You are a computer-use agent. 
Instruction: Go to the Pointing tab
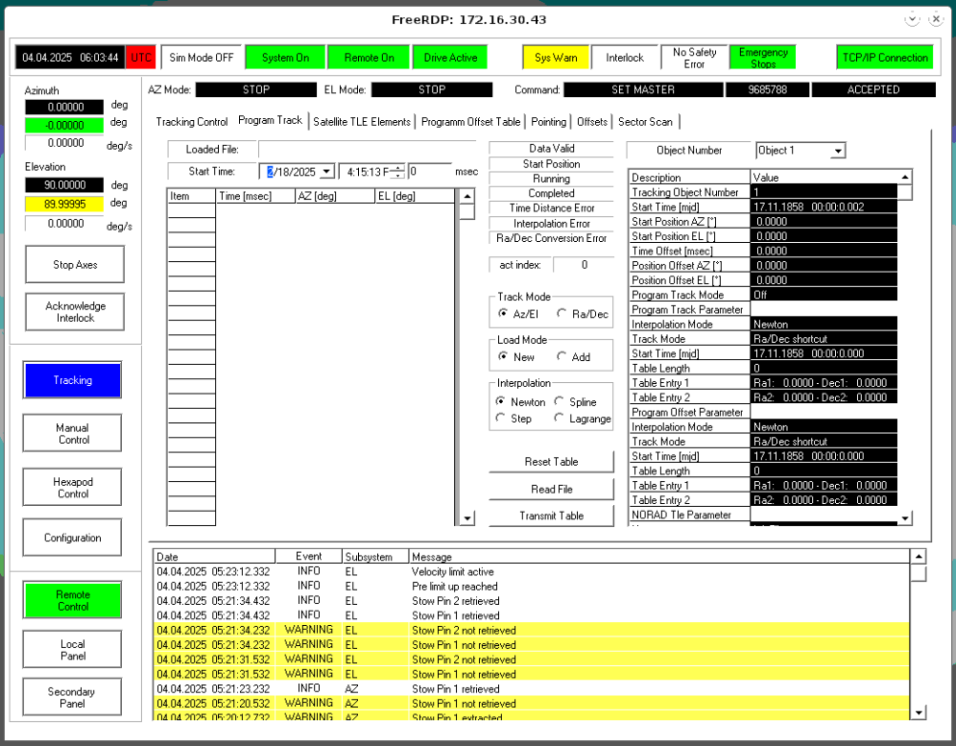[x=548, y=122]
